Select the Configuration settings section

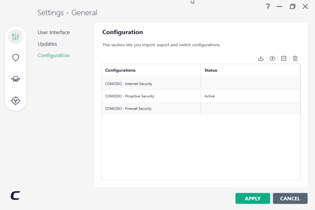point(54,55)
